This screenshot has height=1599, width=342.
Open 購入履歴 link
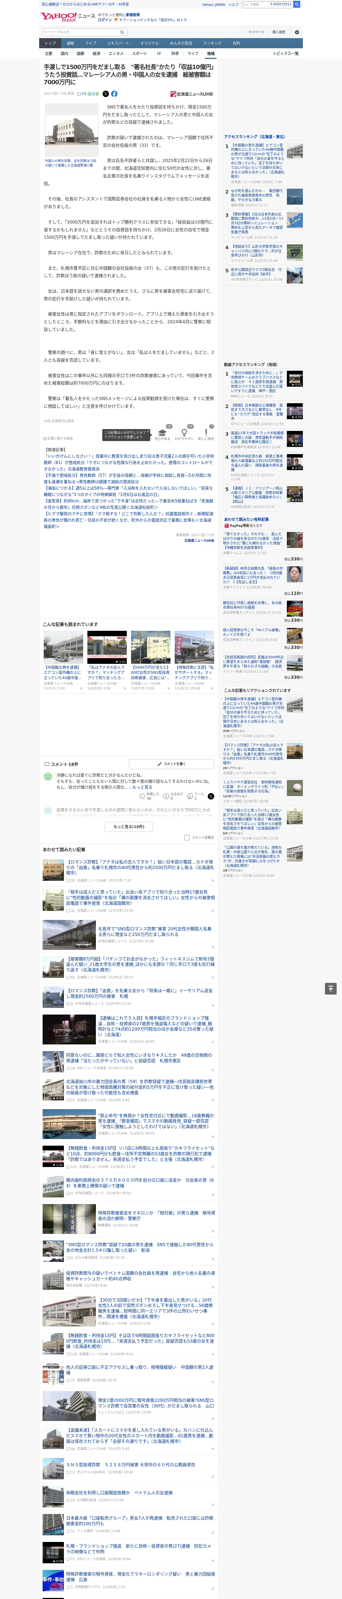279,32
